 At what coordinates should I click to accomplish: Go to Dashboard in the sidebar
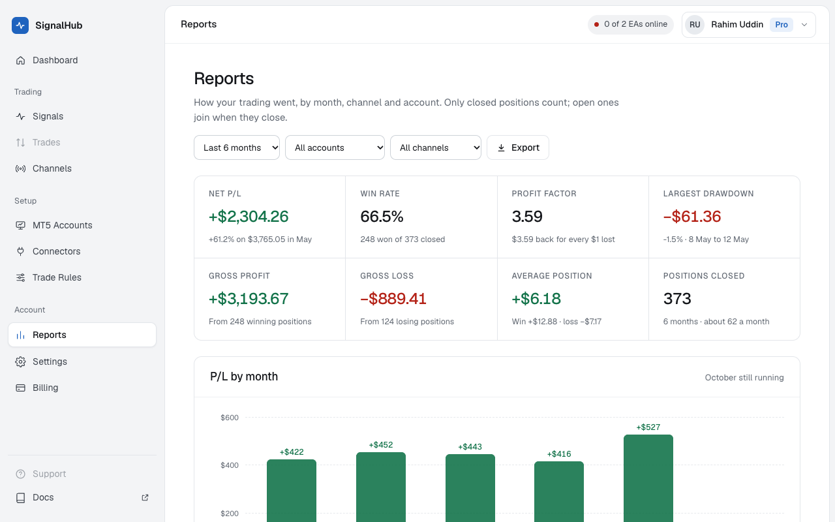click(x=82, y=60)
